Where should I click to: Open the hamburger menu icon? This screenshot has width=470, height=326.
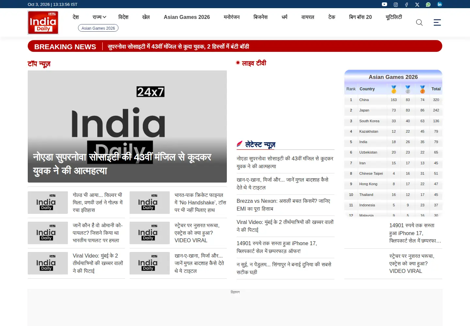point(437,22)
